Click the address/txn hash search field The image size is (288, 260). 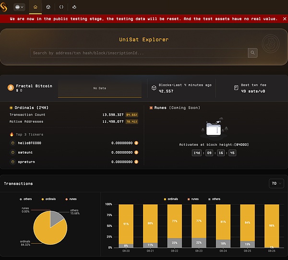139,53
